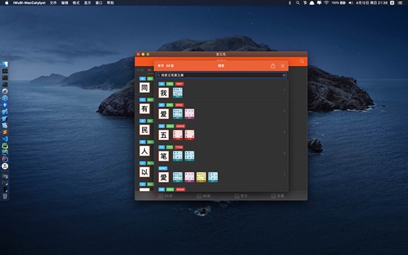
Task: Open the first teal keyboard map beside 笔
Action: pos(177,156)
